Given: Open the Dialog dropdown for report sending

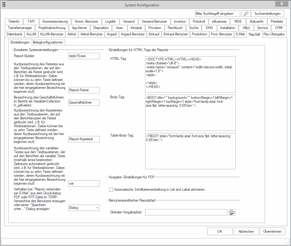Looking at the screenshot, I should click(84, 208).
